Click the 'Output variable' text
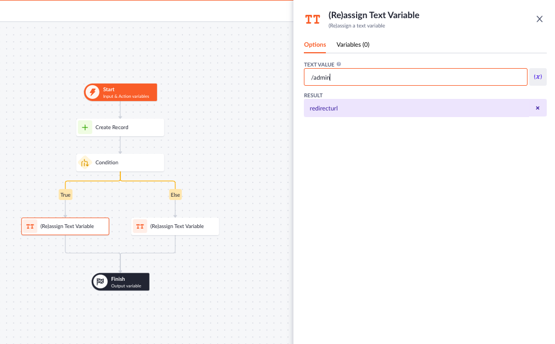 pyautogui.click(x=126, y=286)
